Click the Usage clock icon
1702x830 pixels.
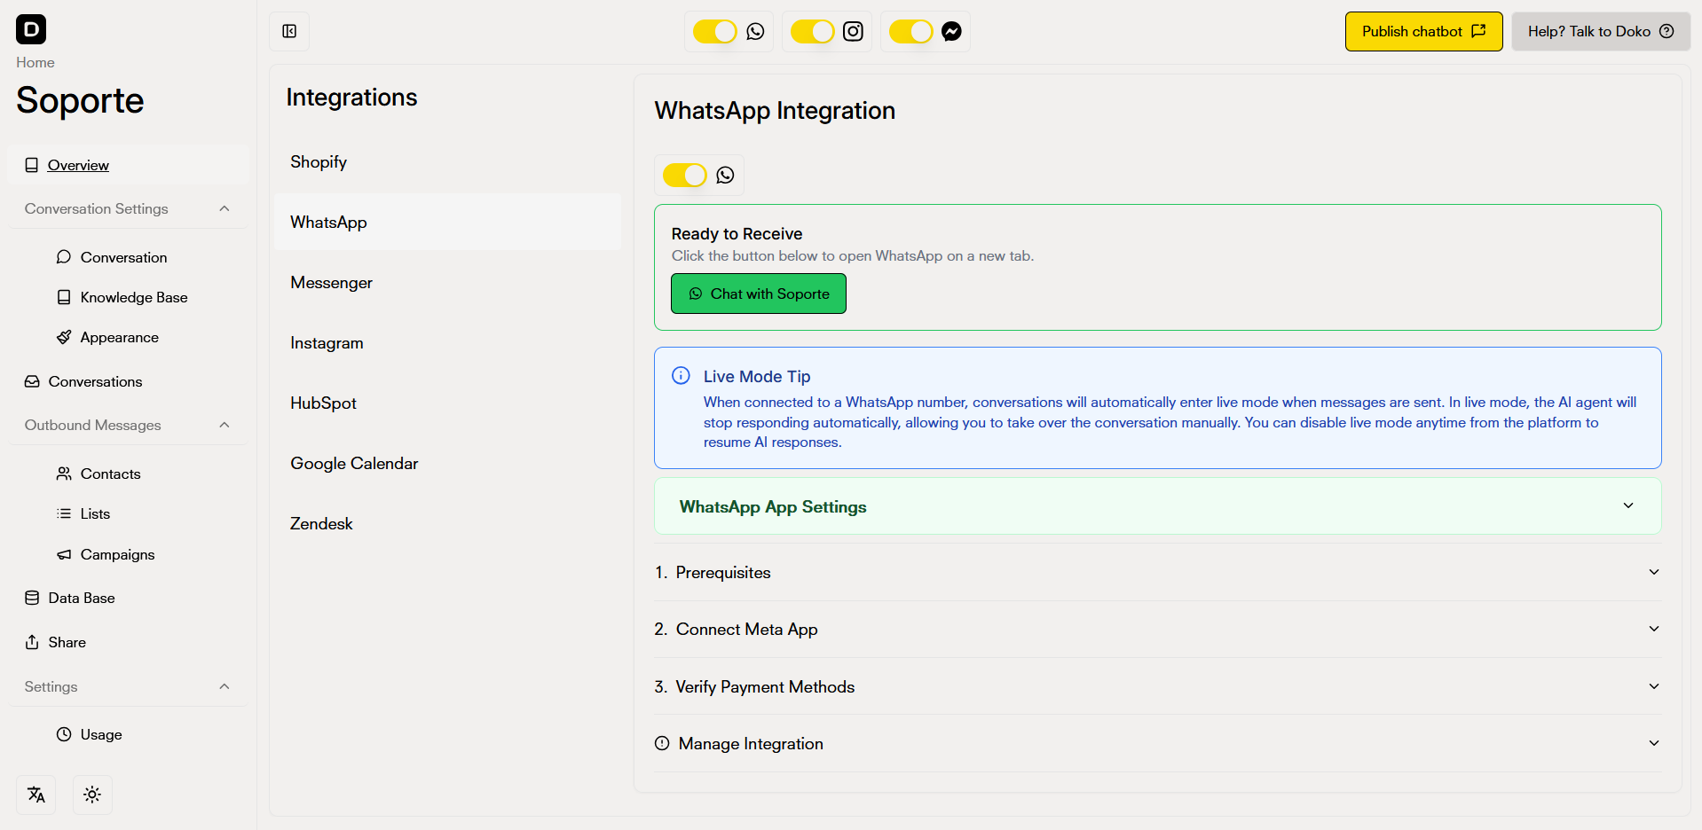coord(64,734)
